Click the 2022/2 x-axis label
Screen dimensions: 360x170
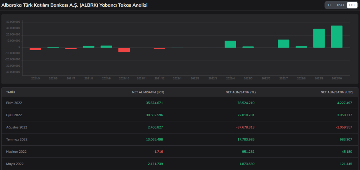(195, 78)
